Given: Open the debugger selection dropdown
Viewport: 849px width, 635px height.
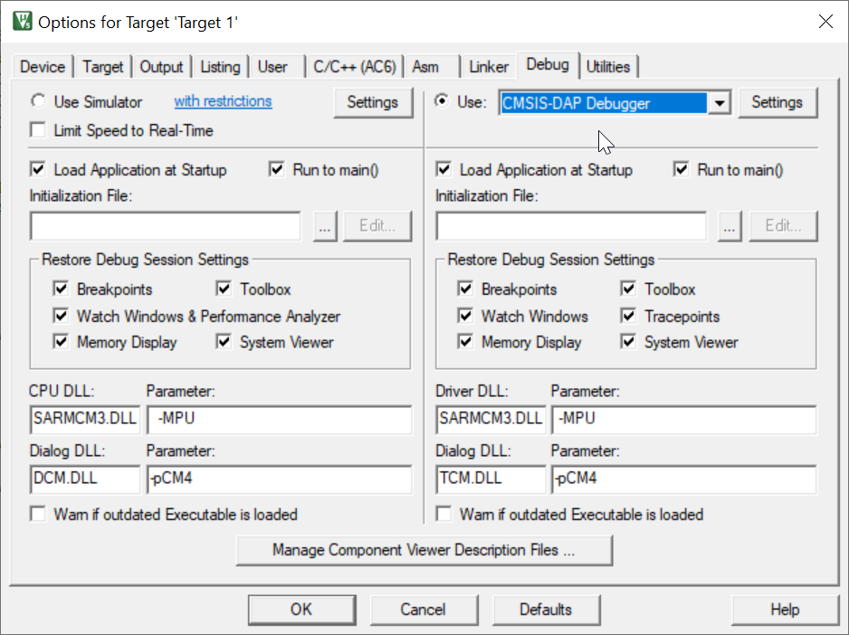Looking at the screenshot, I should click(720, 102).
